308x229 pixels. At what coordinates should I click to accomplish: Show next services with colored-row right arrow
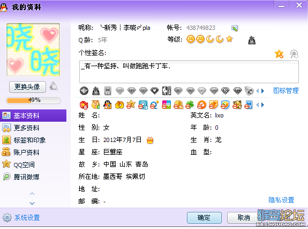point(263,105)
